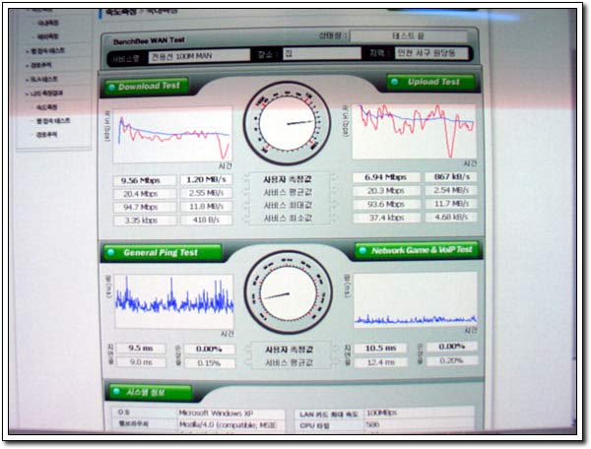Open 경로추적 under 나의 측정결과
The width and height of the screenshot is (591, 449).
click(46, 135)
